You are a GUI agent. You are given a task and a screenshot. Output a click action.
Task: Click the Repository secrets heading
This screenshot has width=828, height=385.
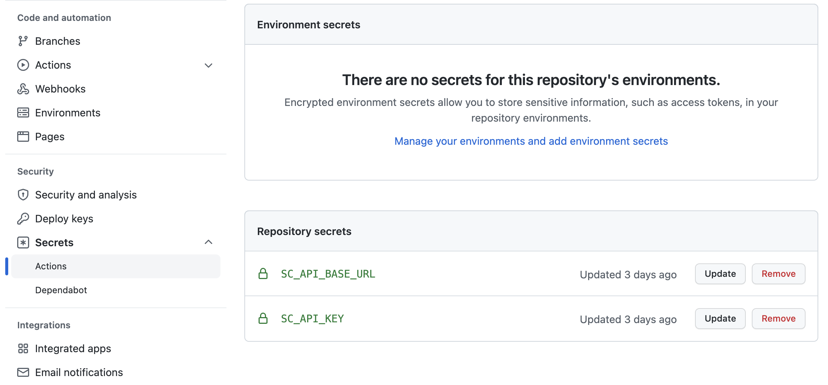(x=304, y=231)
